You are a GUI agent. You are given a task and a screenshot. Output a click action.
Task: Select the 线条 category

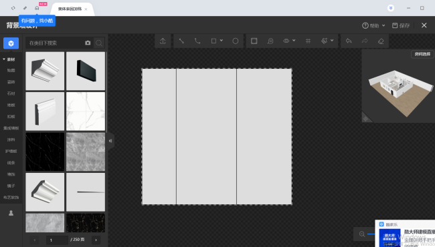pyautogui.click(x=11, y=163)
